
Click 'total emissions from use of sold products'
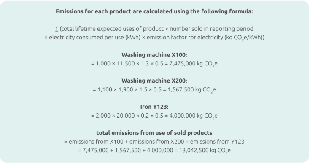point(154,133)
